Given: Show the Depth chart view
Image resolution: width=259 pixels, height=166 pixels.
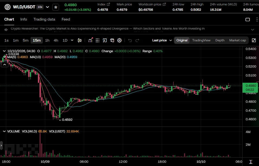Looking at the screenshot, I should pos(220,41).
